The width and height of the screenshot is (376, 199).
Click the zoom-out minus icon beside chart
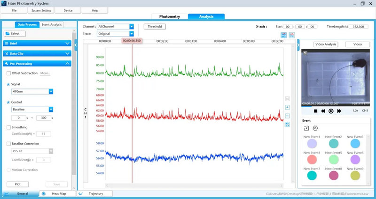tap(287, 116)
